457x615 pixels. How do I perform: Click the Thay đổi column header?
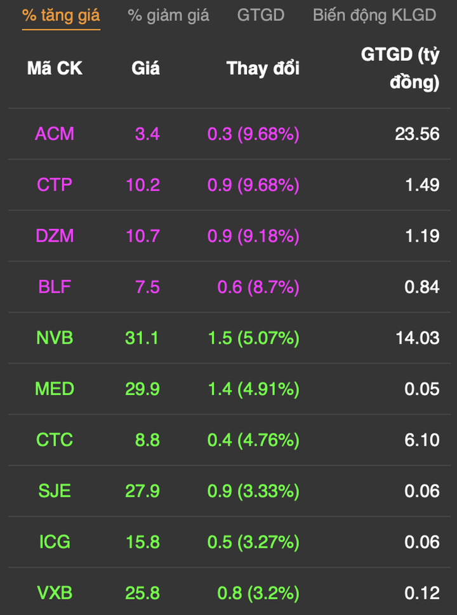(263, 69)
